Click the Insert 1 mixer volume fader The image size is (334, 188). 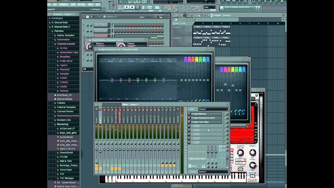[x=100, y=151]
